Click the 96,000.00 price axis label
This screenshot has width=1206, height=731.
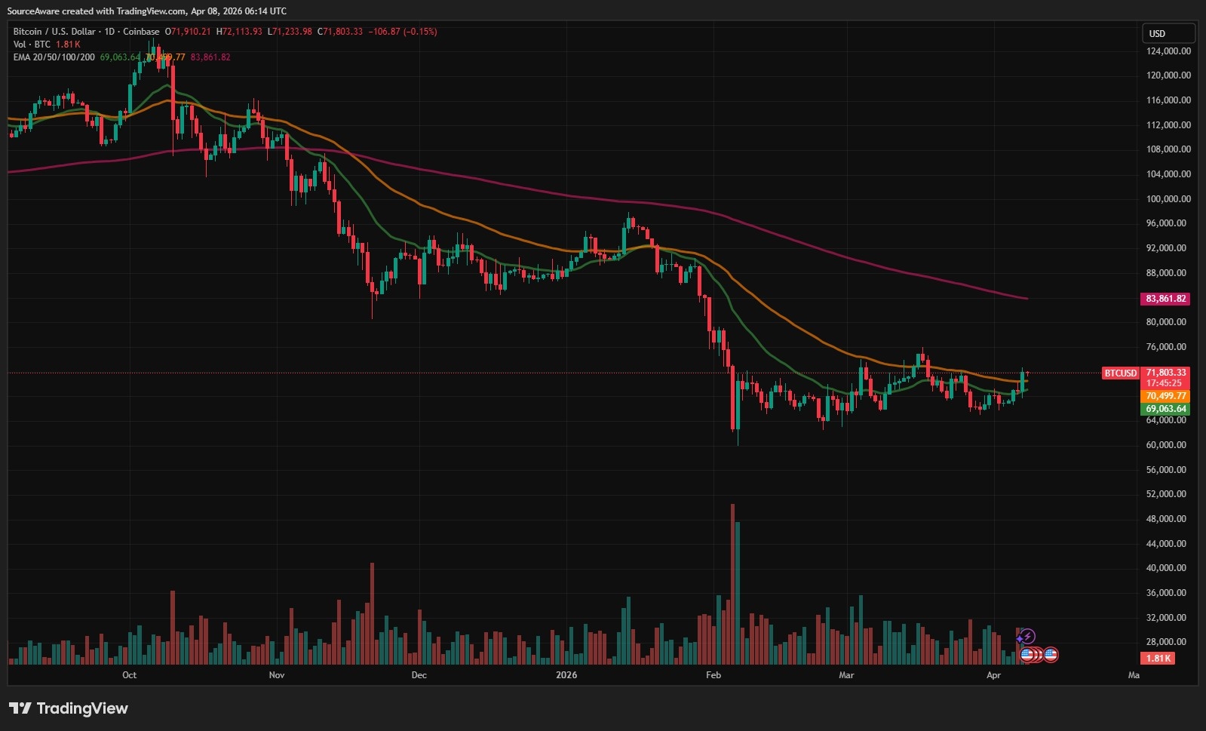[1166, 223]
